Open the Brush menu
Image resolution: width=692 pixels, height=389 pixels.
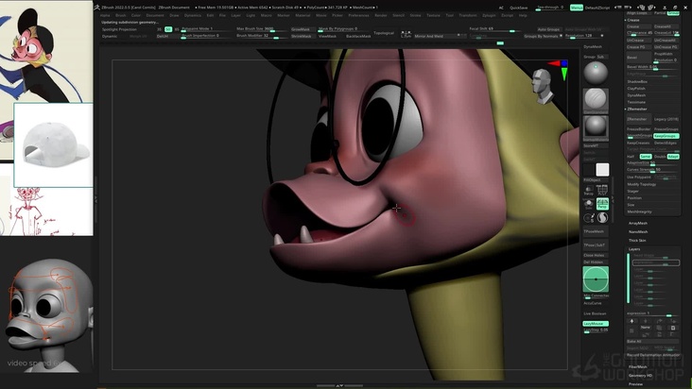[120, 15]
